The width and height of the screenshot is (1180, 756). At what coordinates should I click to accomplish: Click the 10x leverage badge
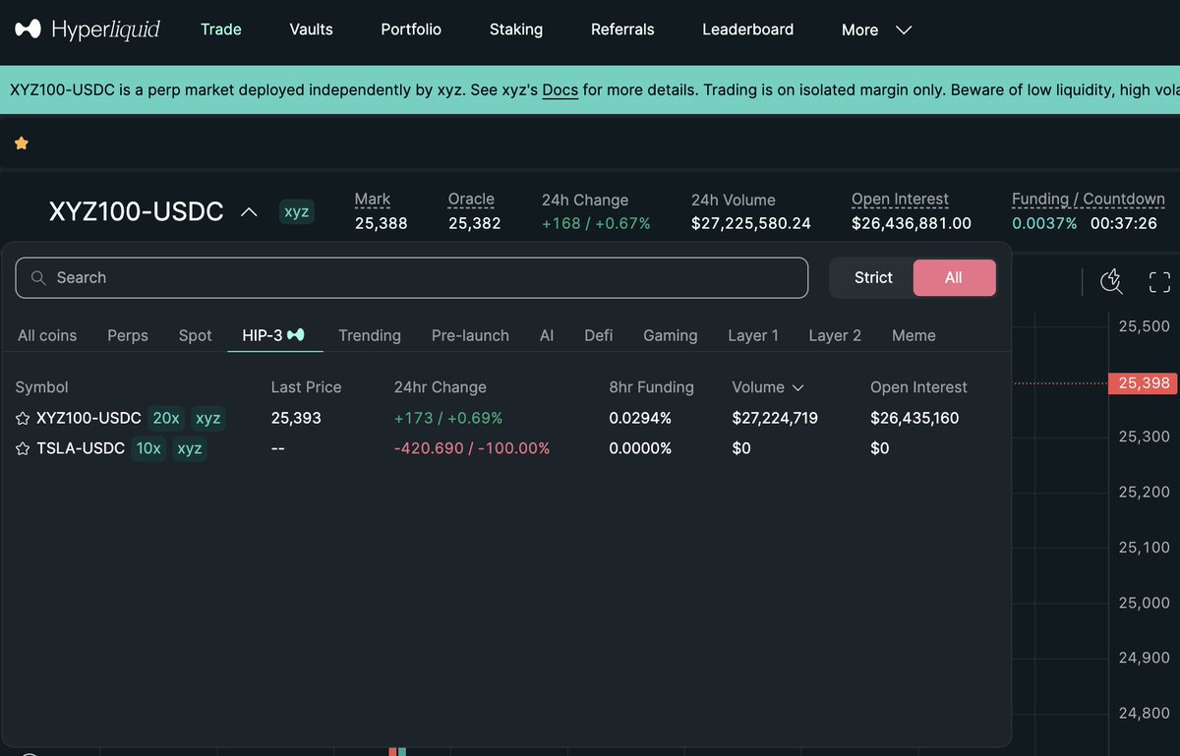tap(148, 448)
